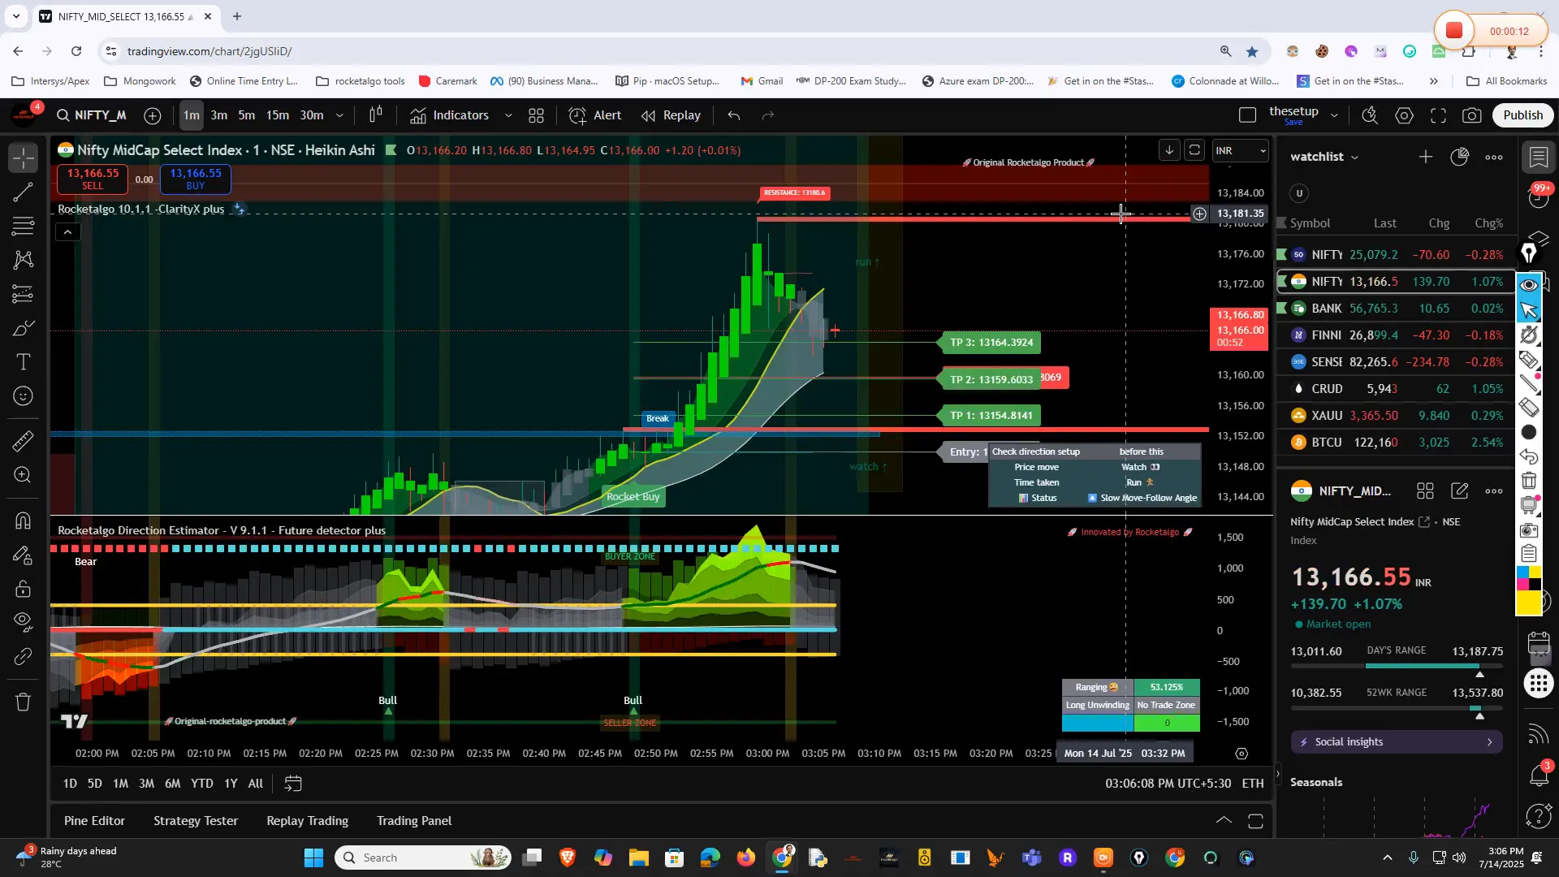1559x877 pixels.
Task: Open the INR currency dropdown
Action: 1239,150
